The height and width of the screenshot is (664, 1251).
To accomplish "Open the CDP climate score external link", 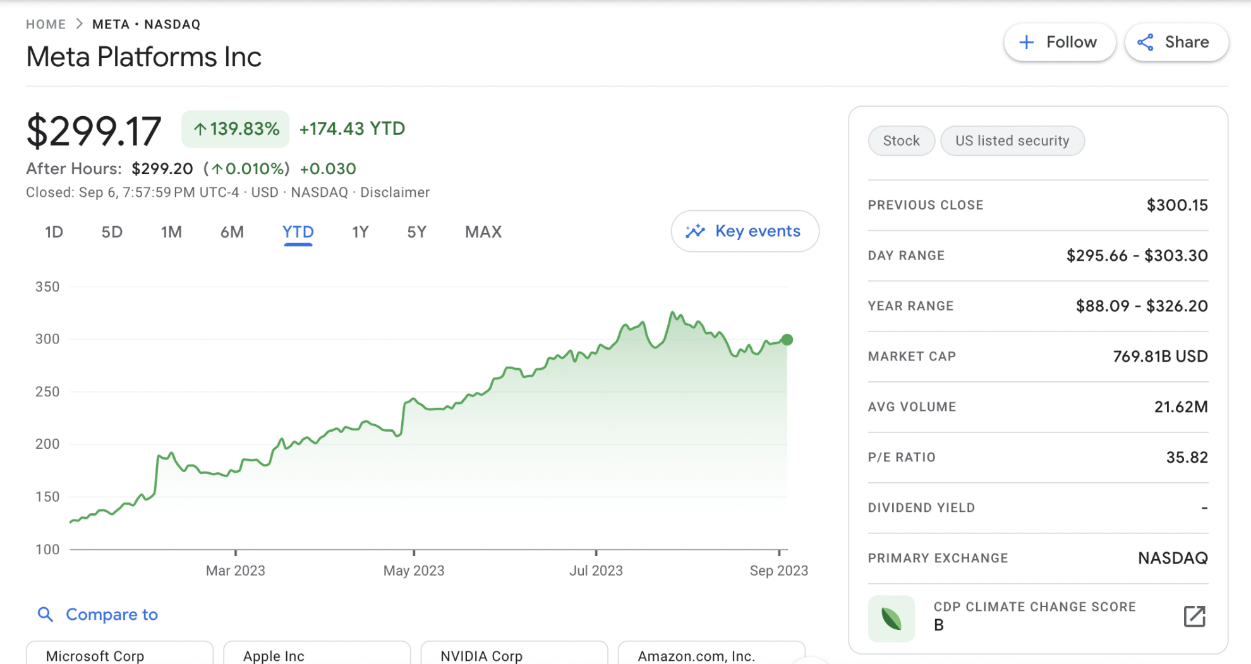I will [1194, 617].
